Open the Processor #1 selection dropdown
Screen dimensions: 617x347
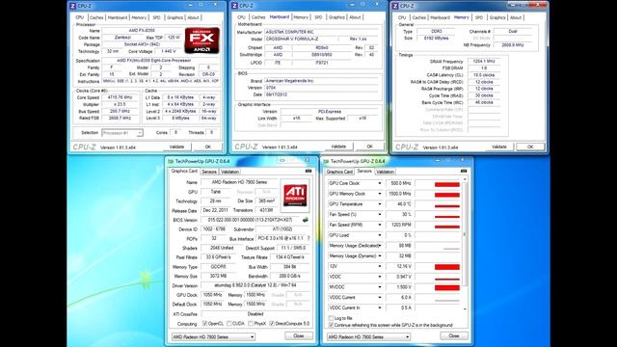pos(122,133)
